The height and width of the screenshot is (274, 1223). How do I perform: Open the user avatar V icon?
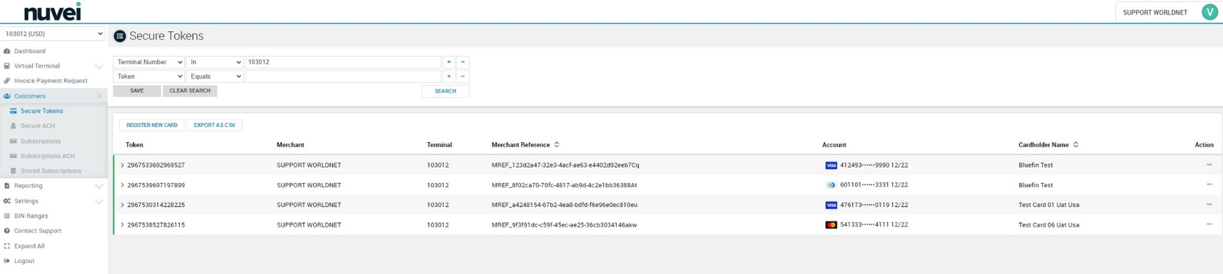pyautogui.click(x=1209, y=12)
